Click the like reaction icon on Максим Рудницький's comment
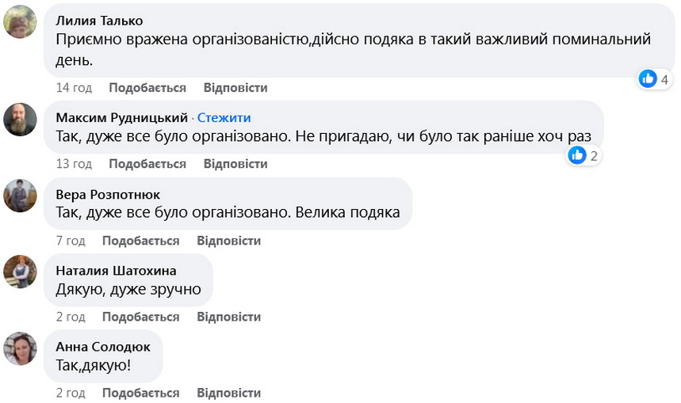The width and height of the screenshot is (681, 403). (x=577, y=155)
